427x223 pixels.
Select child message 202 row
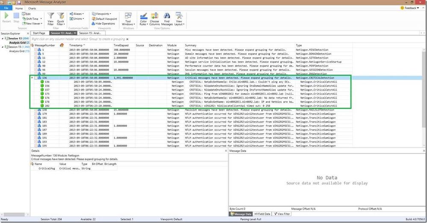point(191,106)
